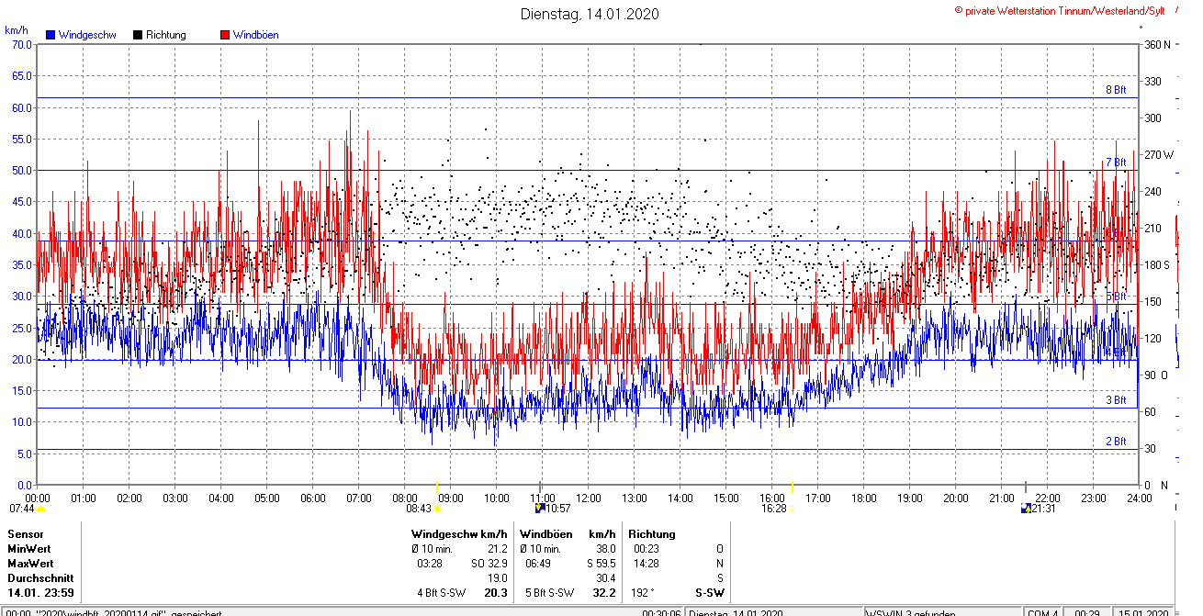Select the Windböen legend label

(x=256, y=35)
